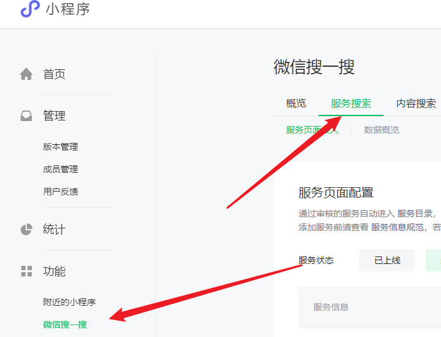Image resolution: width=441 pixels, height=337 pixels.
Task: Go to 版本管理 in the sidebar
Action: (x=61, y=147)
